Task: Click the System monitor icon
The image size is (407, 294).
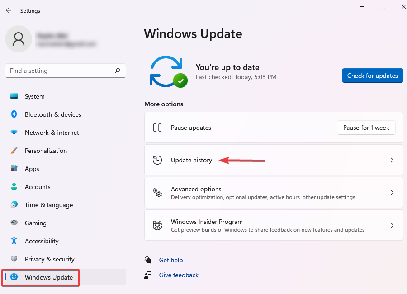Action: 14,96
